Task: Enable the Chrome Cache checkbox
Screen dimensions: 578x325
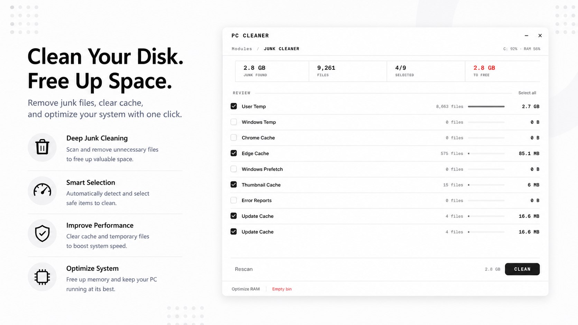Action: point(234,137)
